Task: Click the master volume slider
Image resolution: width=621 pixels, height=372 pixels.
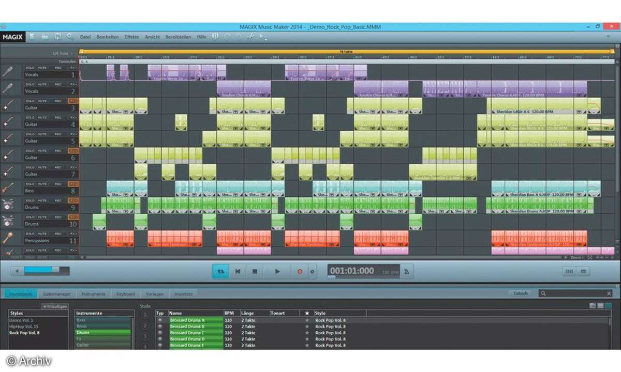Action: [47, 270]
